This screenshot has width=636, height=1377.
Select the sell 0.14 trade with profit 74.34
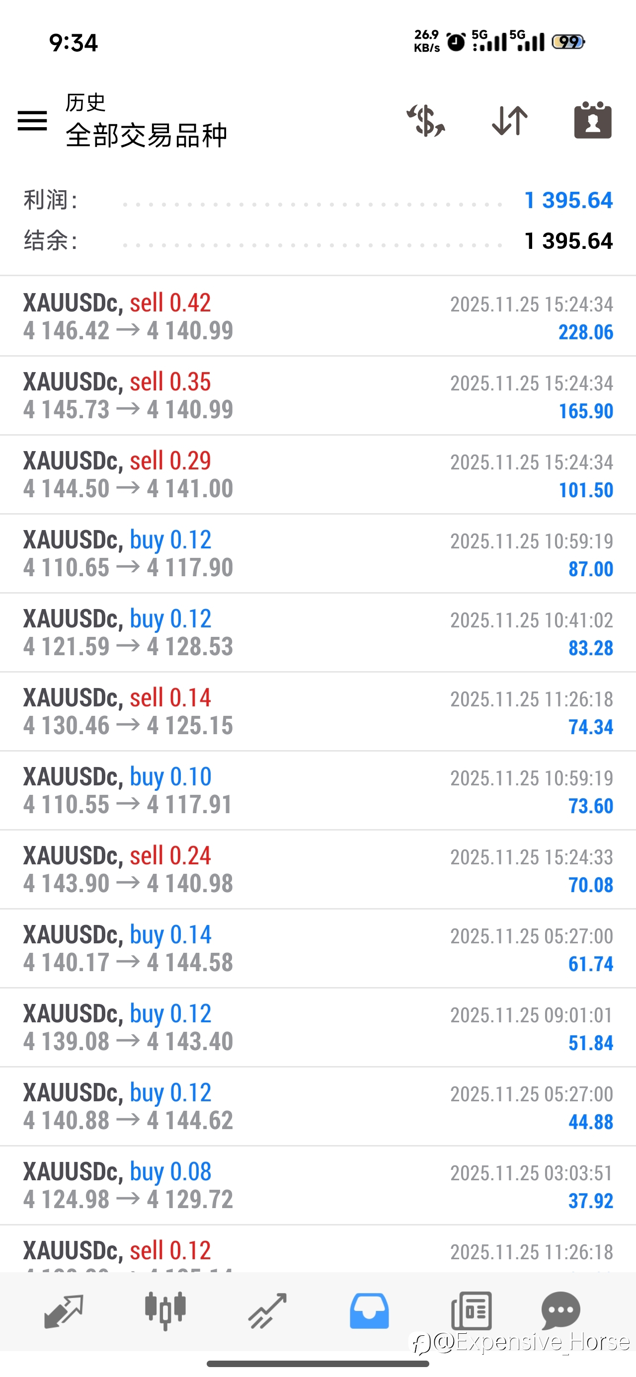318,711
